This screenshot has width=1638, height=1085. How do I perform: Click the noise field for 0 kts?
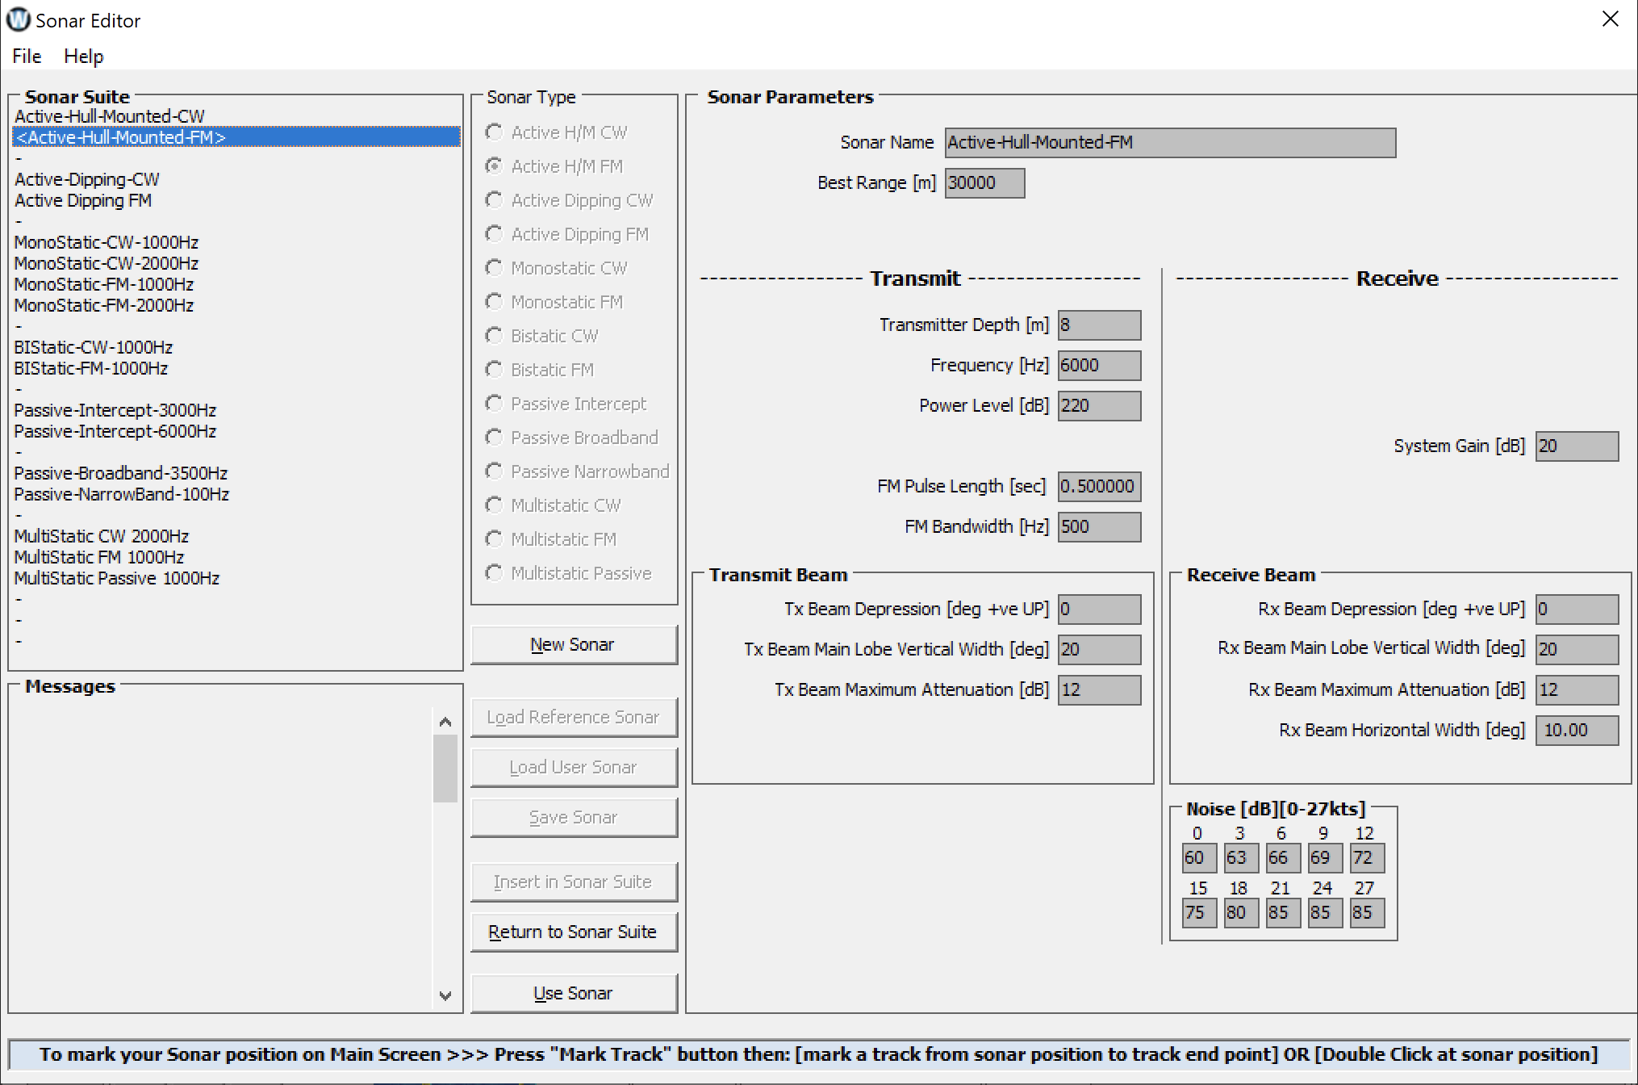coord(1199,858)
